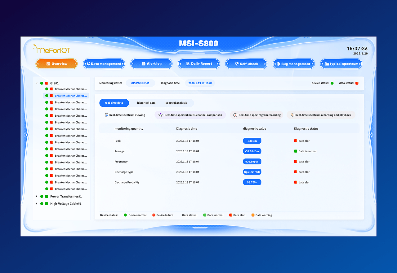Click the chevron on the right frame edge

click(x=371, y=135)
